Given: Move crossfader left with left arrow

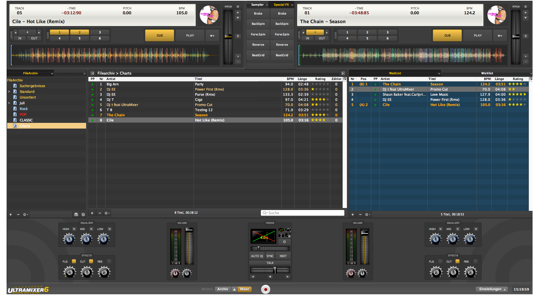Looking at the screenshot, I should coord(253,277).
